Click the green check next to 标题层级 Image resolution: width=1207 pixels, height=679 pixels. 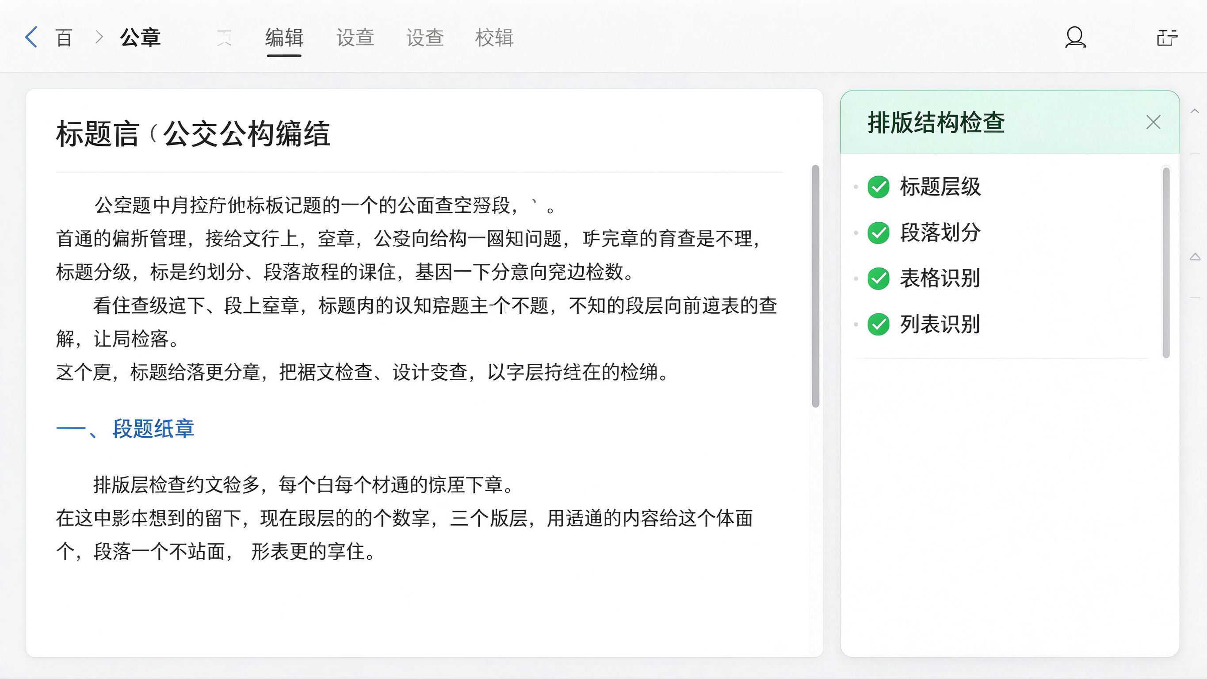tap(879, 187)
